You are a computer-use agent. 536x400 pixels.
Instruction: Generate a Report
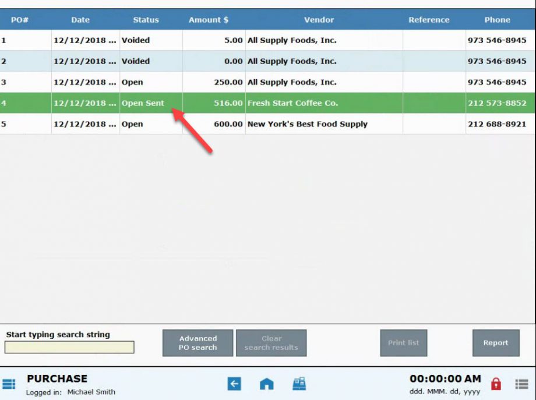[495, 343]
